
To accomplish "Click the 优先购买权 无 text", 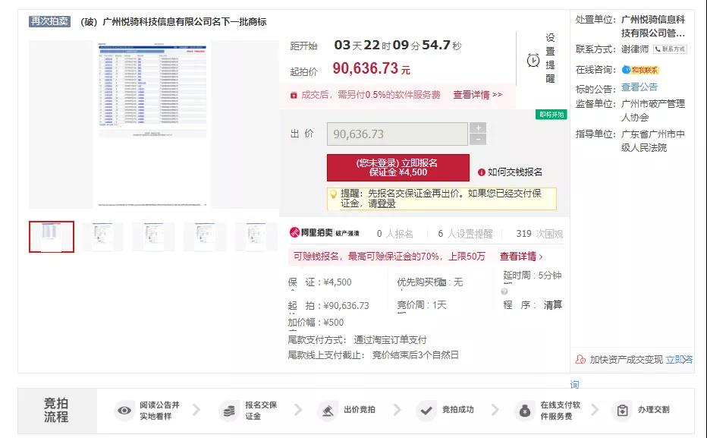I will click(429, 282).
